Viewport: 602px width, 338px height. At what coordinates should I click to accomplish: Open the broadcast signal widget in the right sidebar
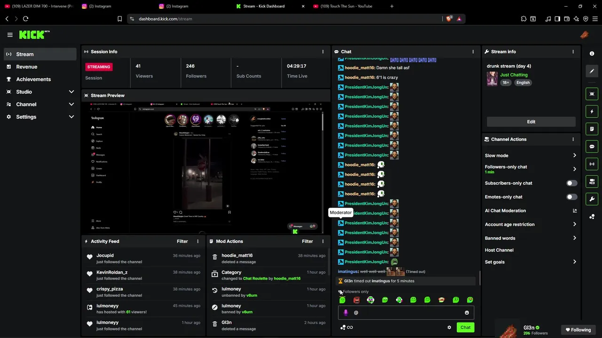592,164
